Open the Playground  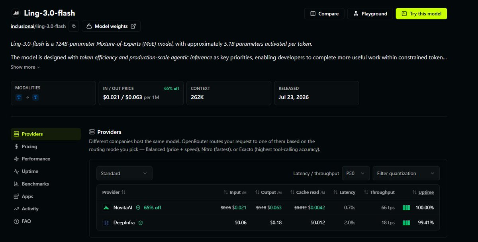point(370,14)
